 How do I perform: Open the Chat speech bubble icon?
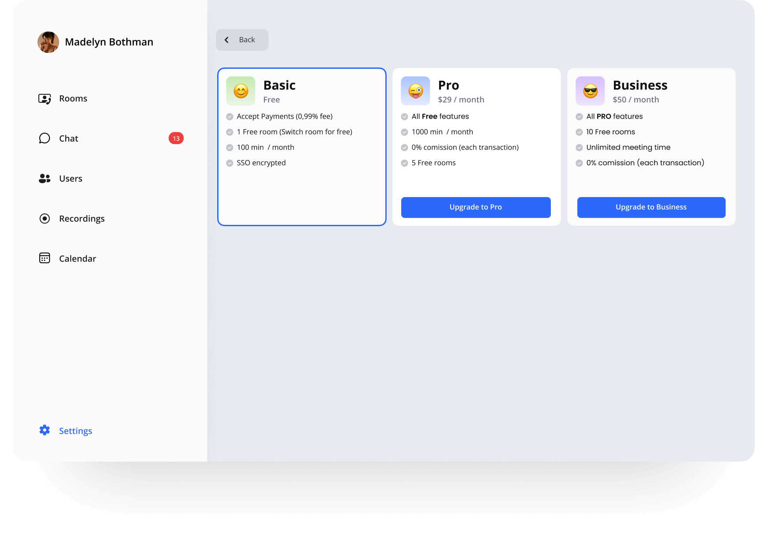(x=45, y=138)
